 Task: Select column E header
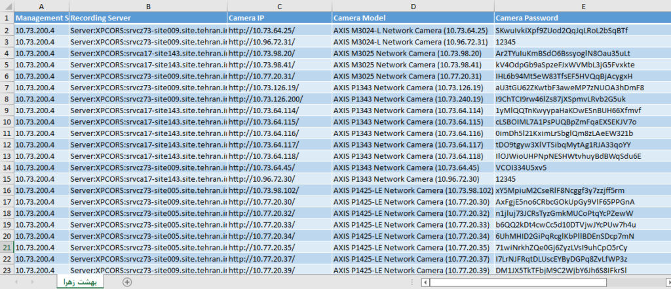tap(582, 5)
